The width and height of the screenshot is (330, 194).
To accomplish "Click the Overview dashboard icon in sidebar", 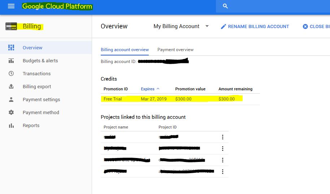I will (x=11, y=48).
